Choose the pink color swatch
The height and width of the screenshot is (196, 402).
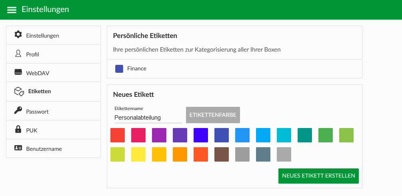[138, 135]
